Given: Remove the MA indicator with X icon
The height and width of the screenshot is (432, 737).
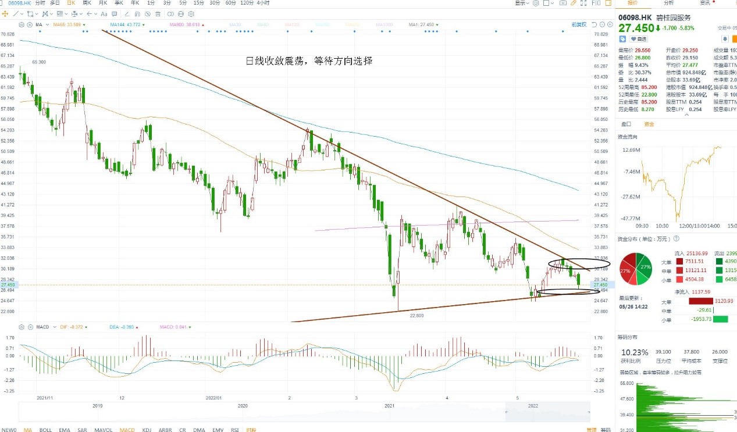Looking at the screenshot, I should click(29, 24).
